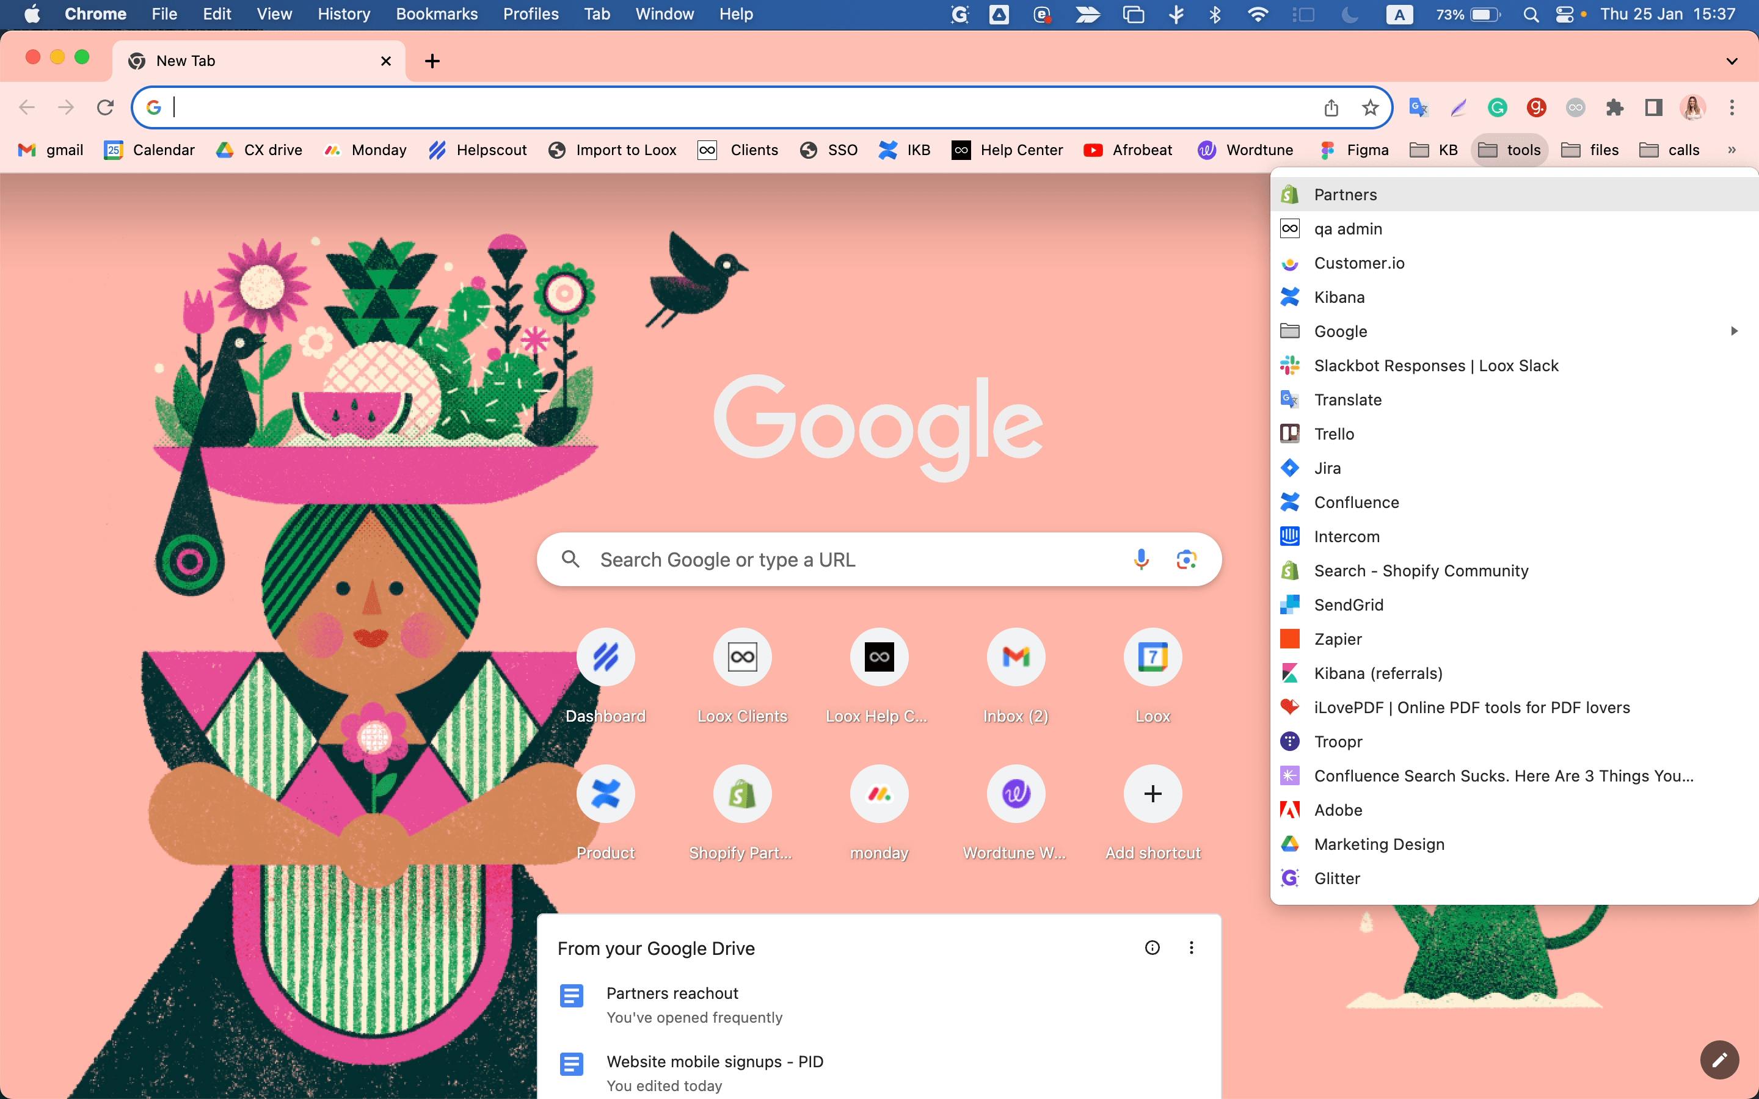Open the calls bookmarks folder
The image size is (1759, 1099).
1670,150
